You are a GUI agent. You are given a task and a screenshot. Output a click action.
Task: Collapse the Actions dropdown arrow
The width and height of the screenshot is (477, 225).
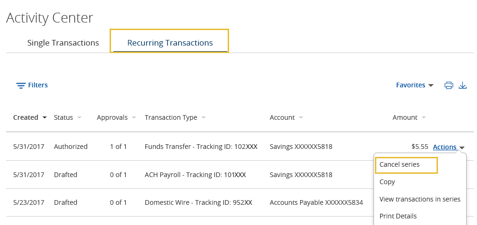(x=462, y=147)
